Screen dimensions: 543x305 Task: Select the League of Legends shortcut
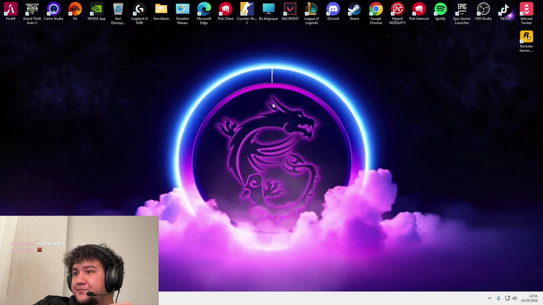coord(311,13)
